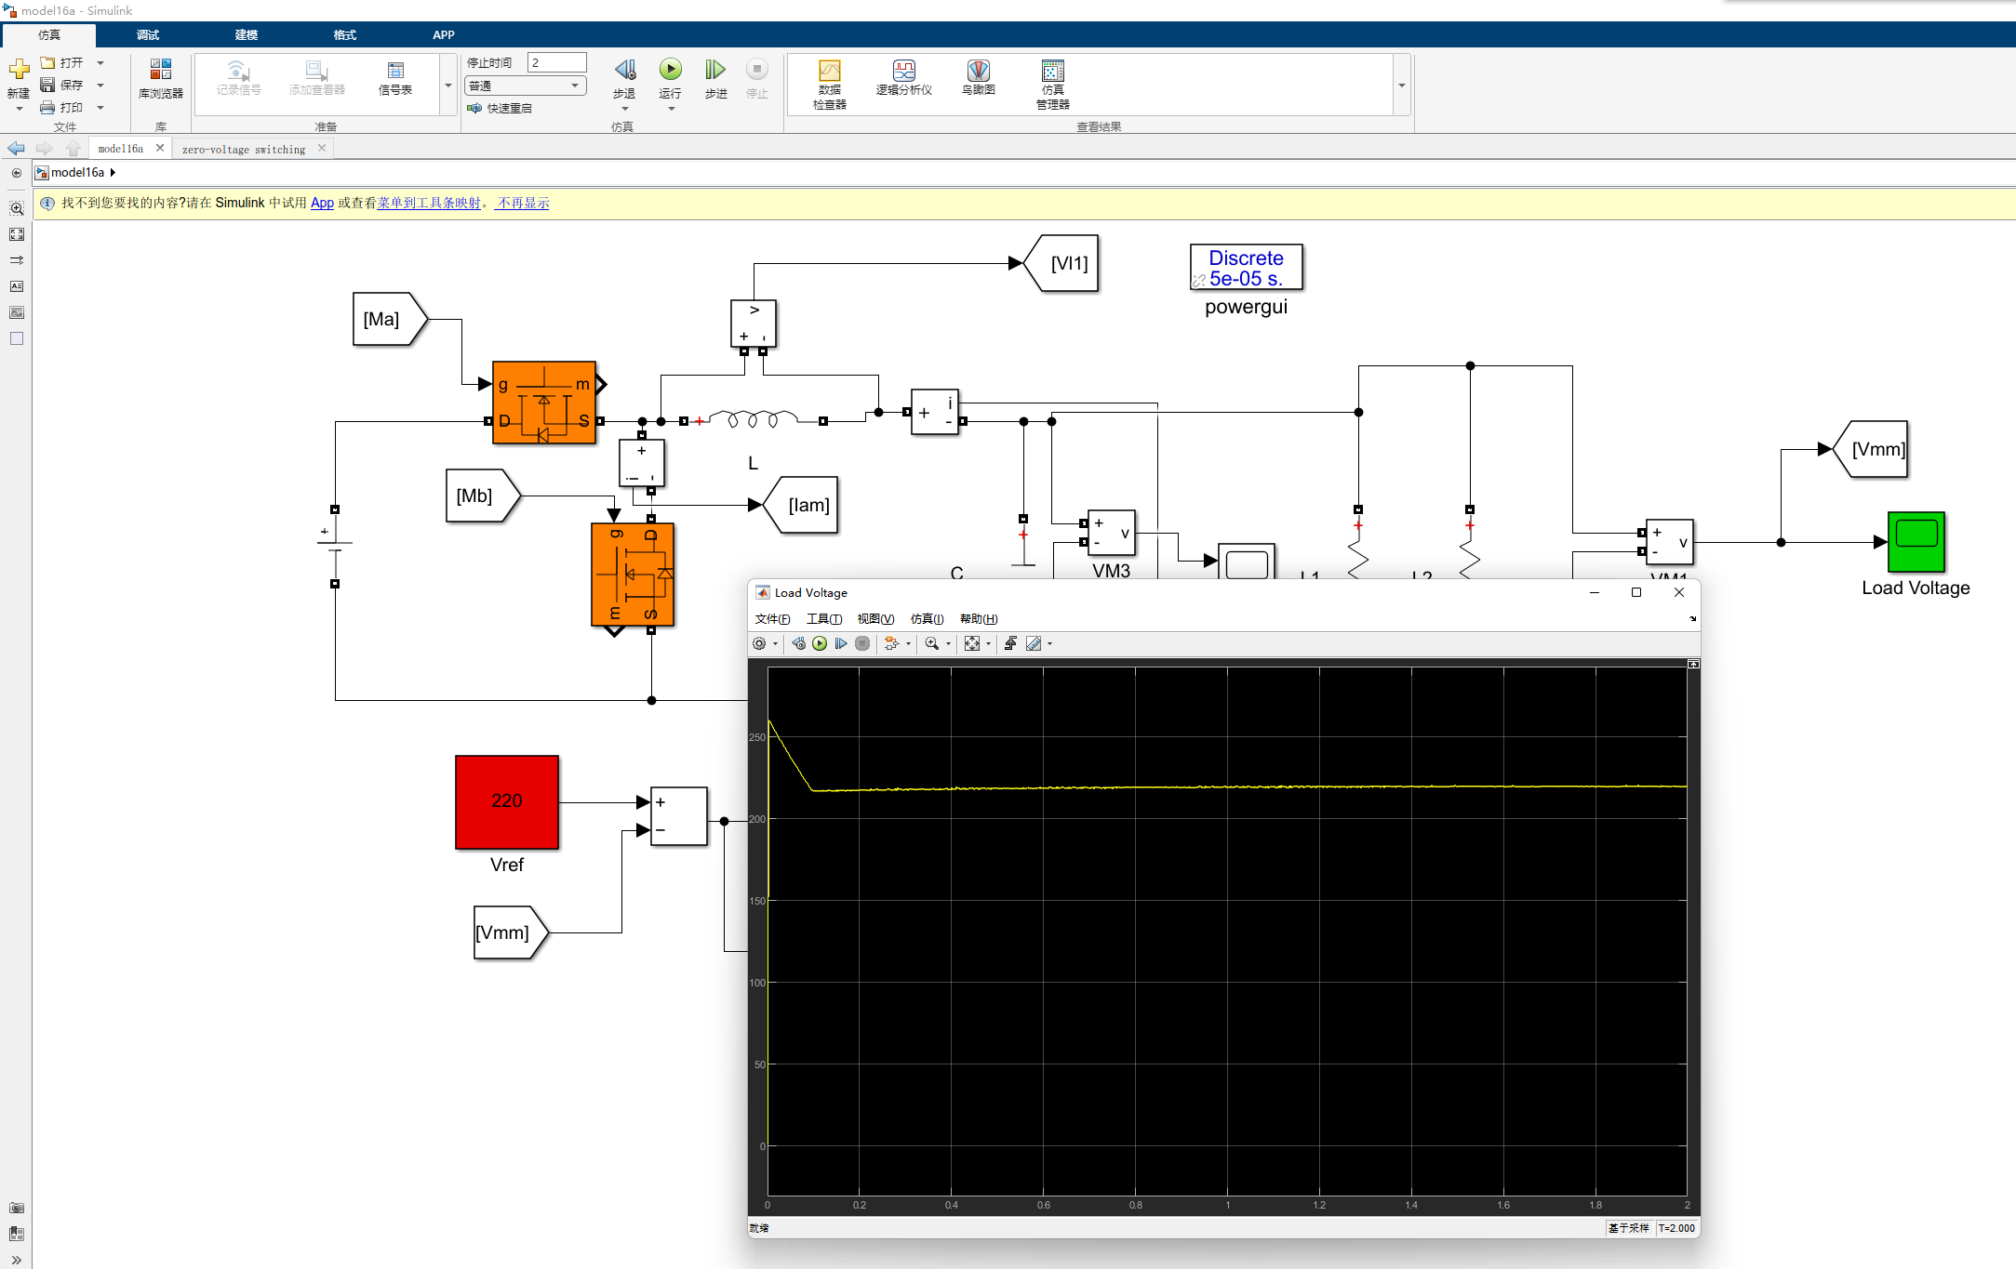This screenshot has height=1269, width=2016.
Task: Open the Signal Table (信号表)
Action: [396, 74]
